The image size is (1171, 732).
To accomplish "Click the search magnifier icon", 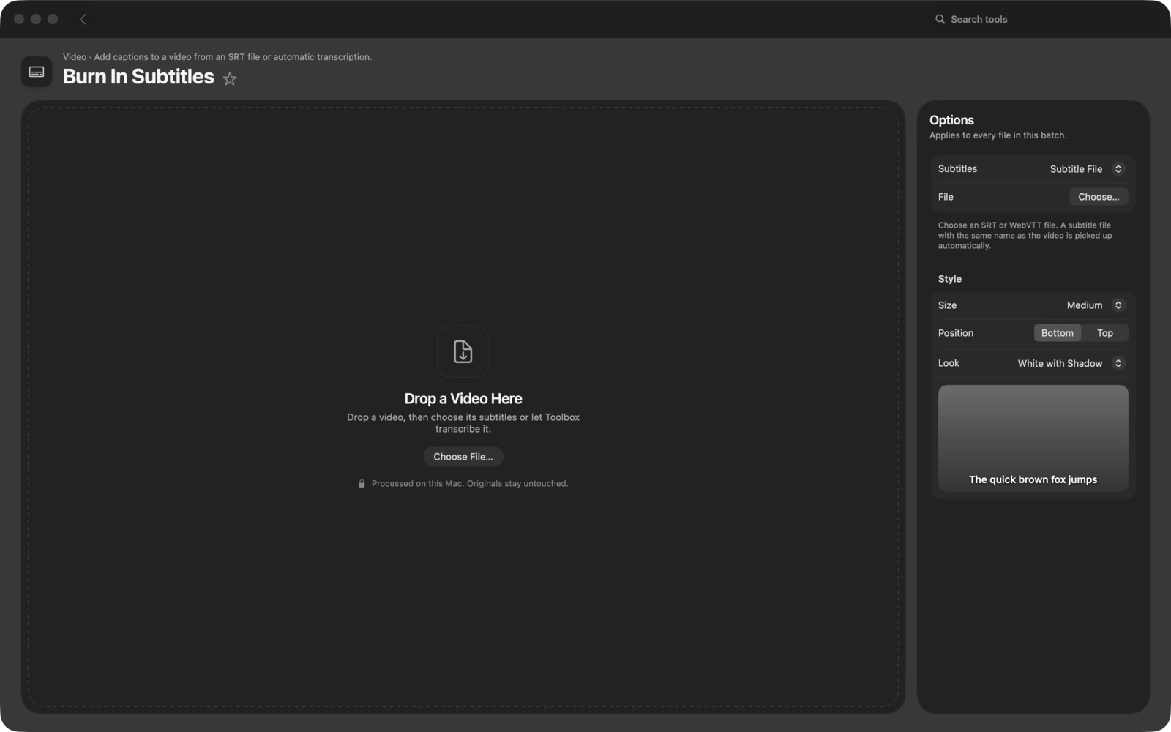I will coord(940,19).
